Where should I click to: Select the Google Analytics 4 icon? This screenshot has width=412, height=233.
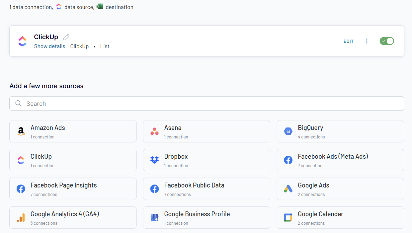coord(21,218)
